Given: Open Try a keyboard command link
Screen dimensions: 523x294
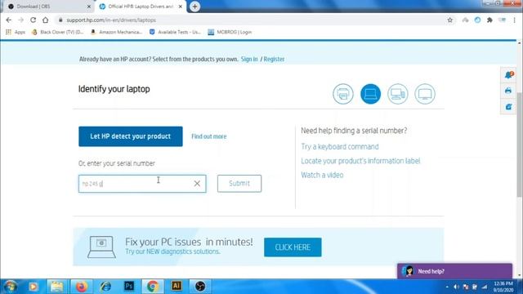Looking at the screenshot, I should (x=340, y=147).
